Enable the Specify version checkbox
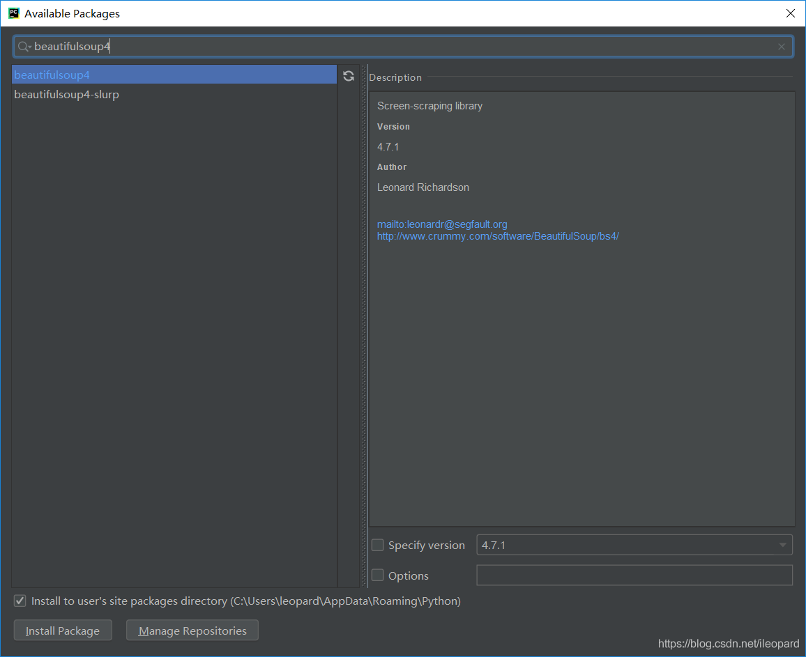Screen dimensions: 806x657 [x=378, y=545]
